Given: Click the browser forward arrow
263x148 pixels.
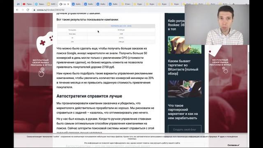Looking at the screenshot, I should [x=23, y=10].
